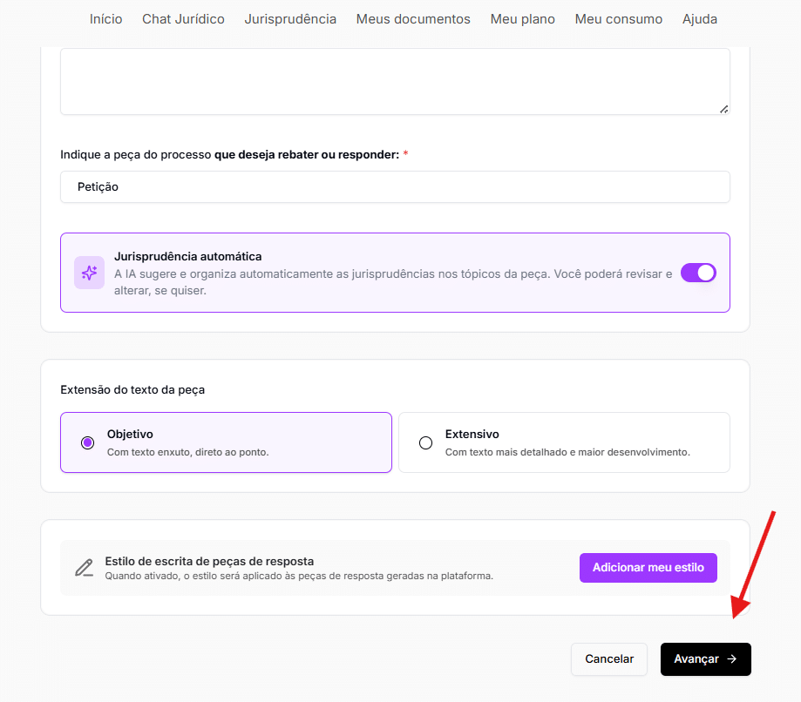The height and width of the screenshot is (702, 801).
Task: Click the arrow icon in Avançar button
Action: coord(732,659)
